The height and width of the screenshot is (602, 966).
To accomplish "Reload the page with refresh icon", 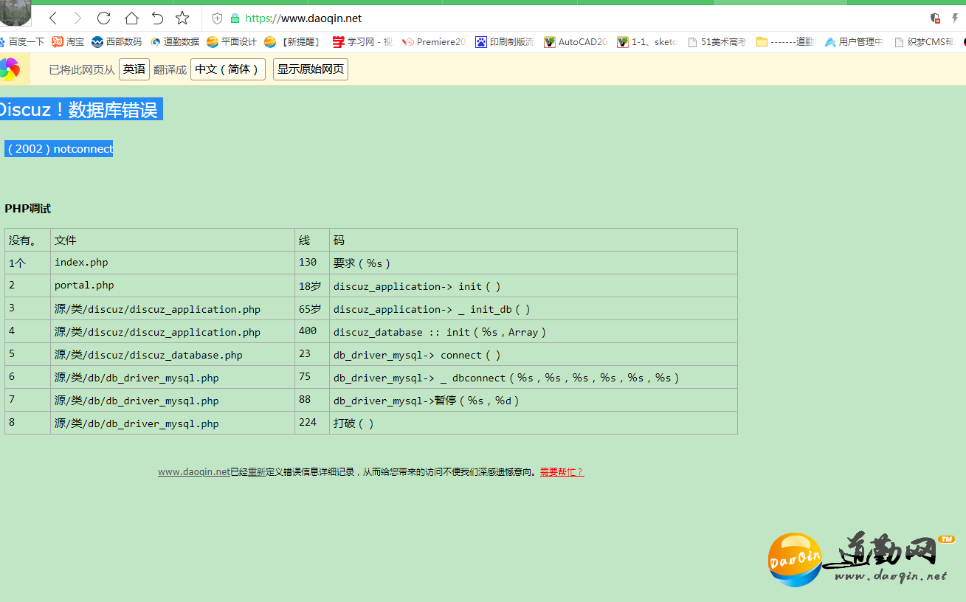I will coord(104,18).
